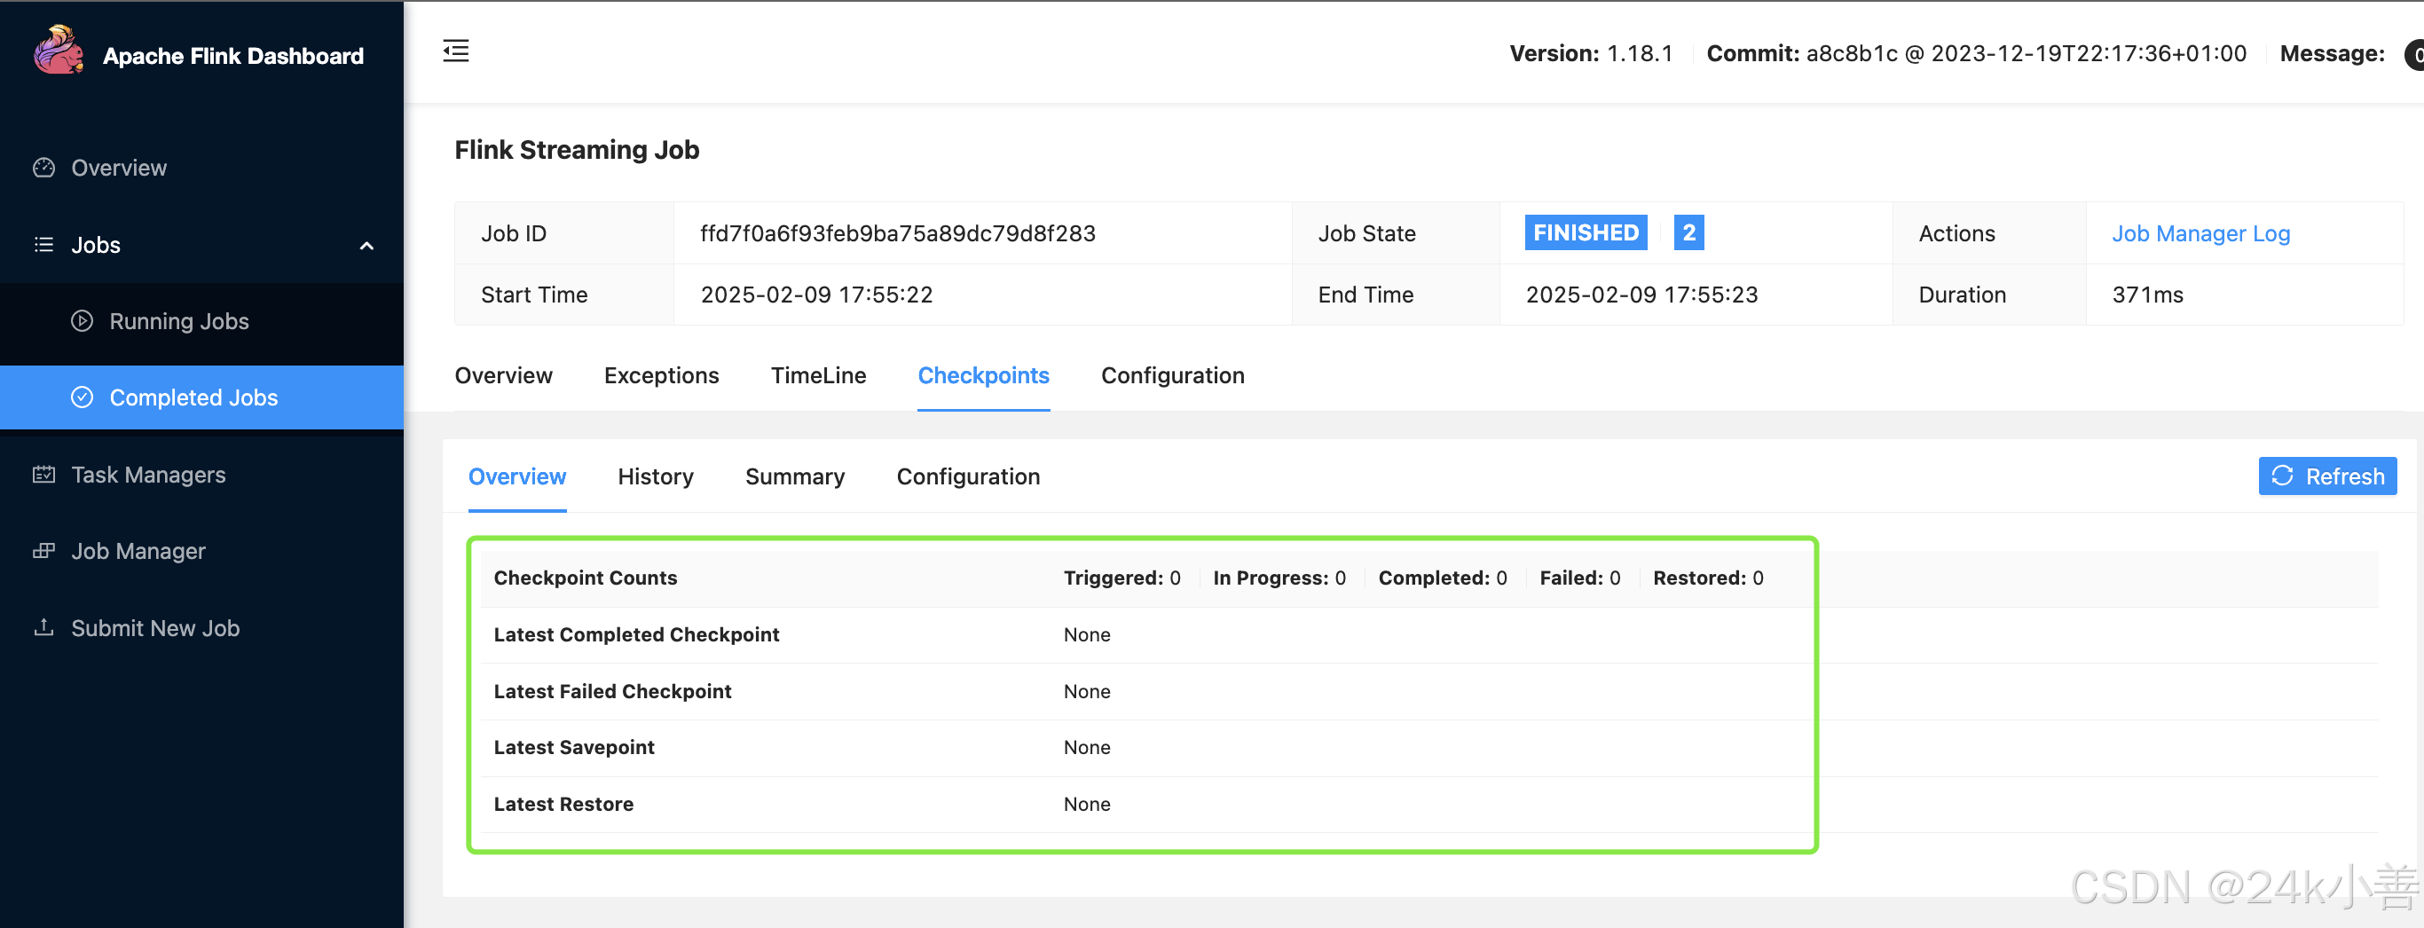Click the Flink Streaming Job title

point(577,150)
